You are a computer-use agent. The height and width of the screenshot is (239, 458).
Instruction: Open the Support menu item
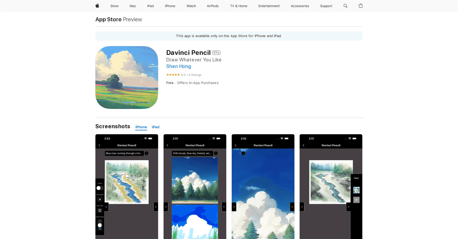coord(326,6)
